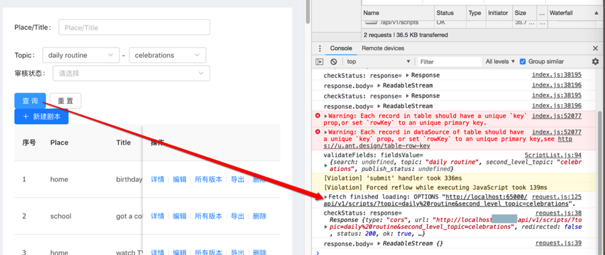
Task: Expand the 'Each record in dataSource' warning
Action: tap(325, 132)
